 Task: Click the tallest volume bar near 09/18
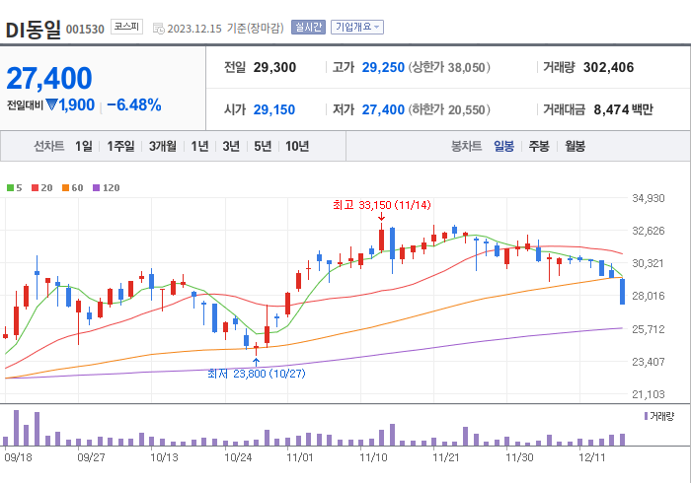coord(17,428)
